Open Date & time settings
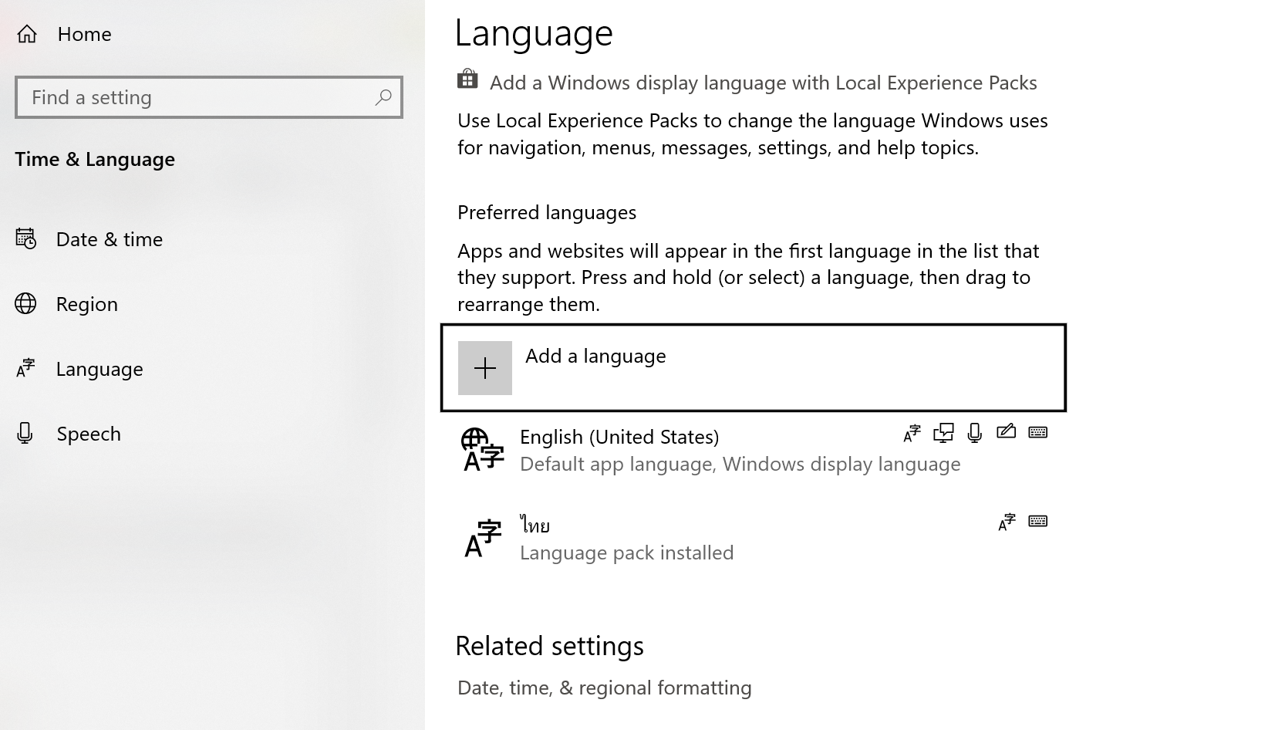1285x730 pixels. [109, 239]
